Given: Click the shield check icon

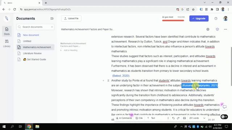Looking at the screenshot, I should [x=217, y=29].
